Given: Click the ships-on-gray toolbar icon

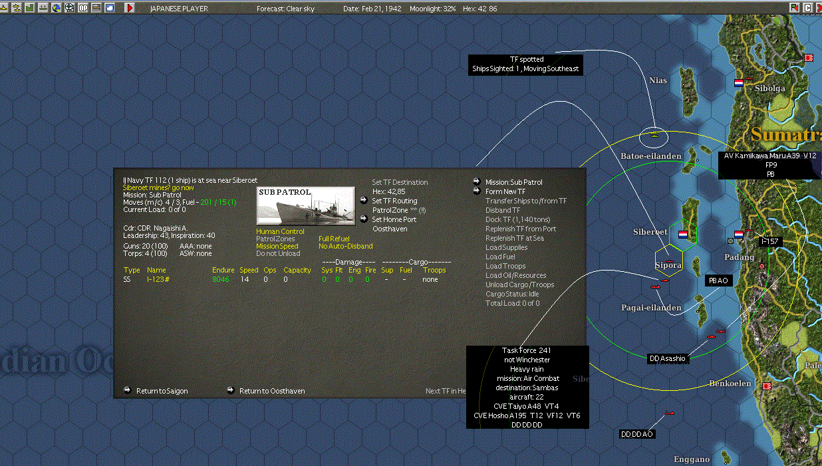Looking at the screenshot, I should pos(43,7).
